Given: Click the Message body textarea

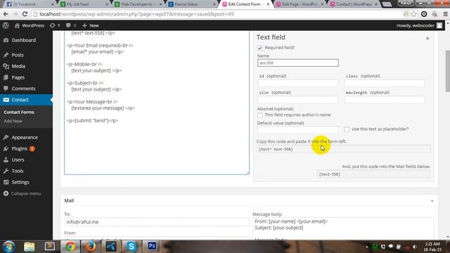Looking at the screenshot, I should coord(343,228).
